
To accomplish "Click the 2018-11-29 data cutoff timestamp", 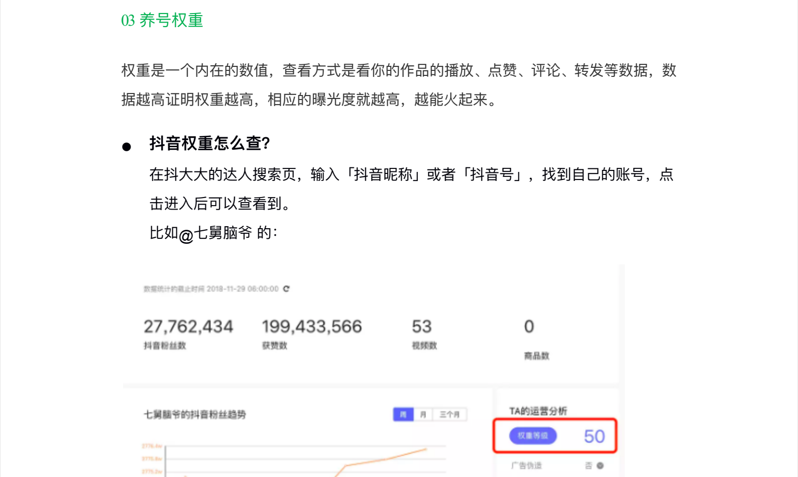I will pyautogui.click(x=242, y=289).
